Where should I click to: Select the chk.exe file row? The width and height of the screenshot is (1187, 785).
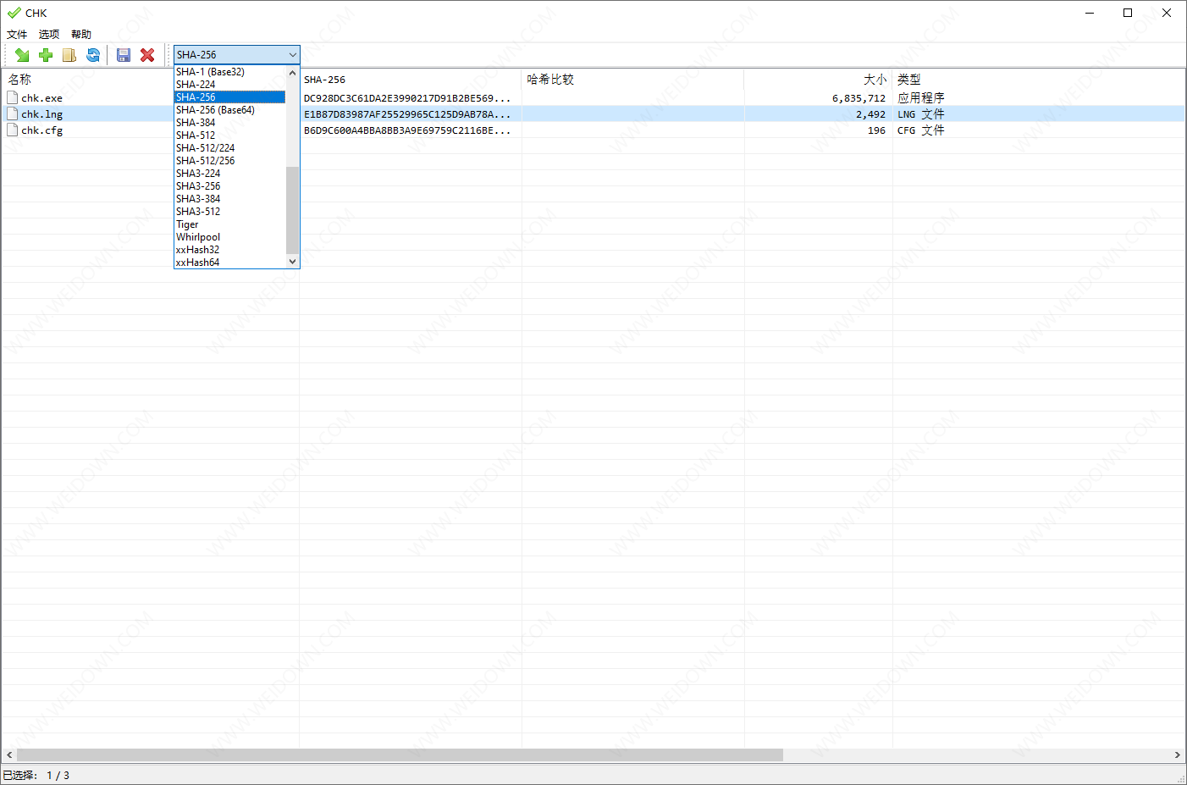coord(593,98)
